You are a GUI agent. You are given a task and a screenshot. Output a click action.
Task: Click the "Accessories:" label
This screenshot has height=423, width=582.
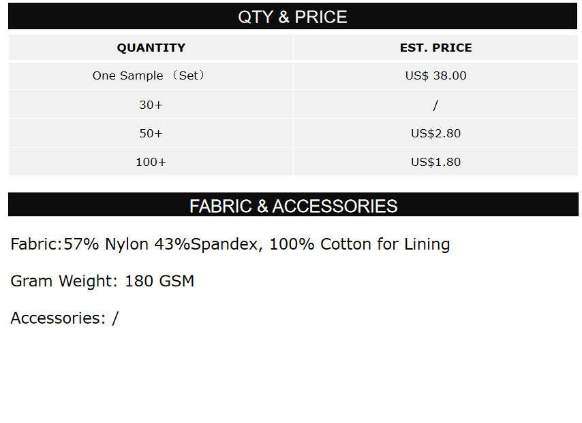click(58, 318)
